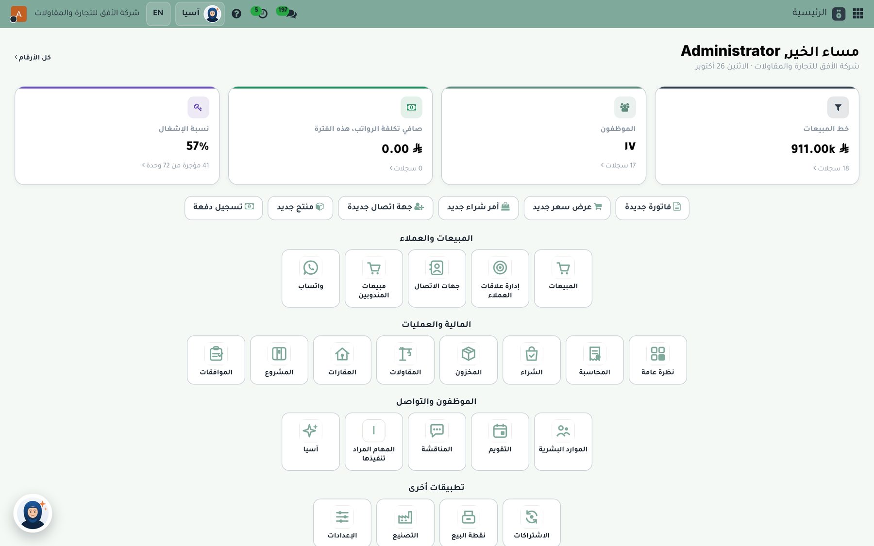Open the Discuss (المناقشة) app

pyautogui.click(x=437, y=442)
